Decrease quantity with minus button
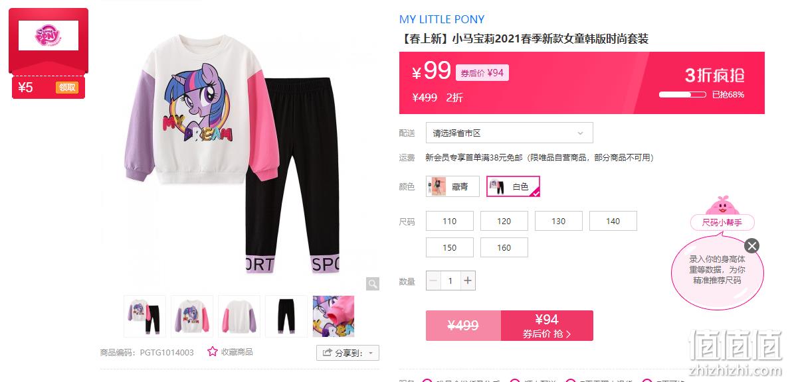The width and height of the screenshot is (788, 382). [x=434, y=281]
